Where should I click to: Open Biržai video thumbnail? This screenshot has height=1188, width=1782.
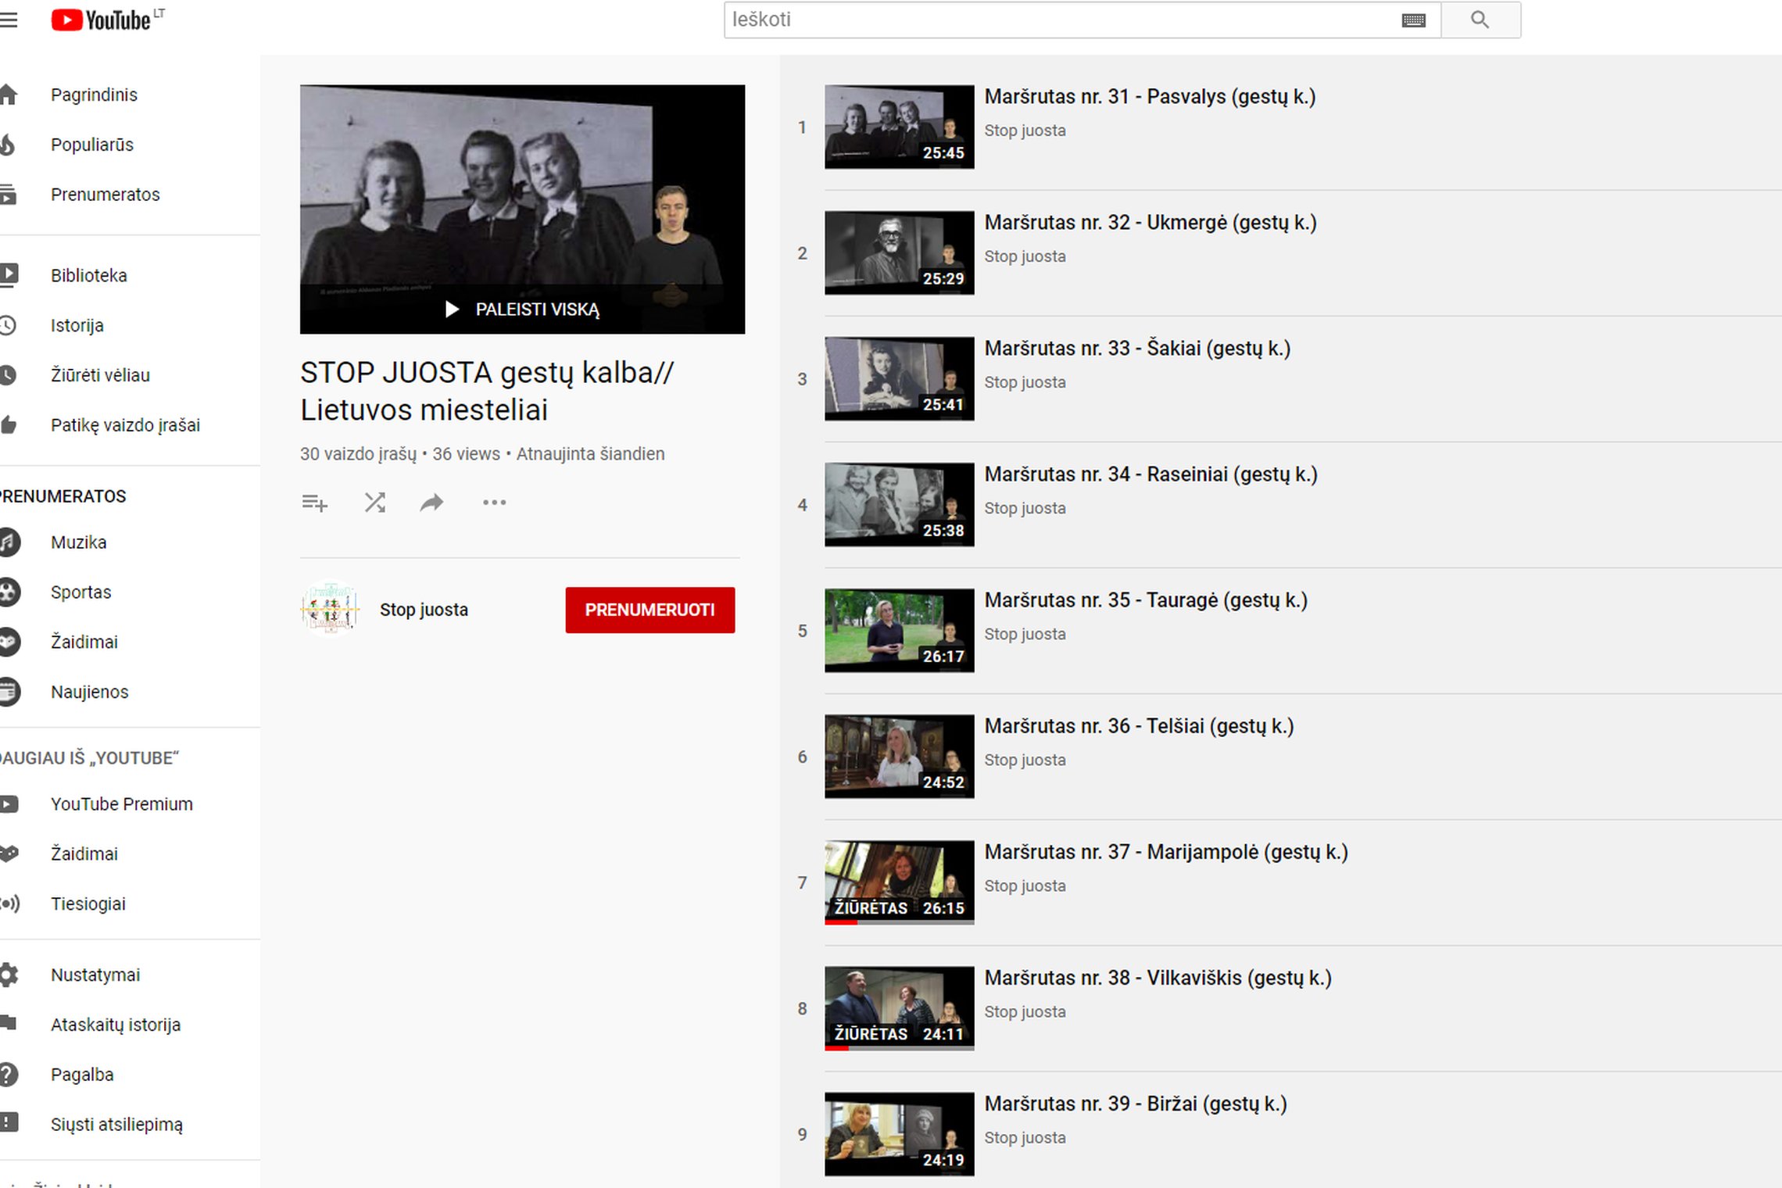[x=900, y=1133]
